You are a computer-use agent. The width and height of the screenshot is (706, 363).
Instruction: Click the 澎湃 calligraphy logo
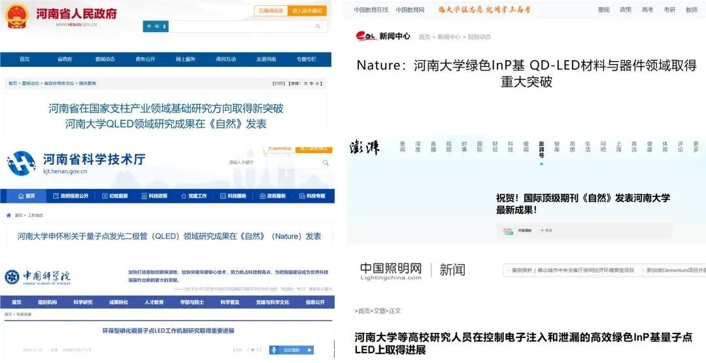[364, 147]
